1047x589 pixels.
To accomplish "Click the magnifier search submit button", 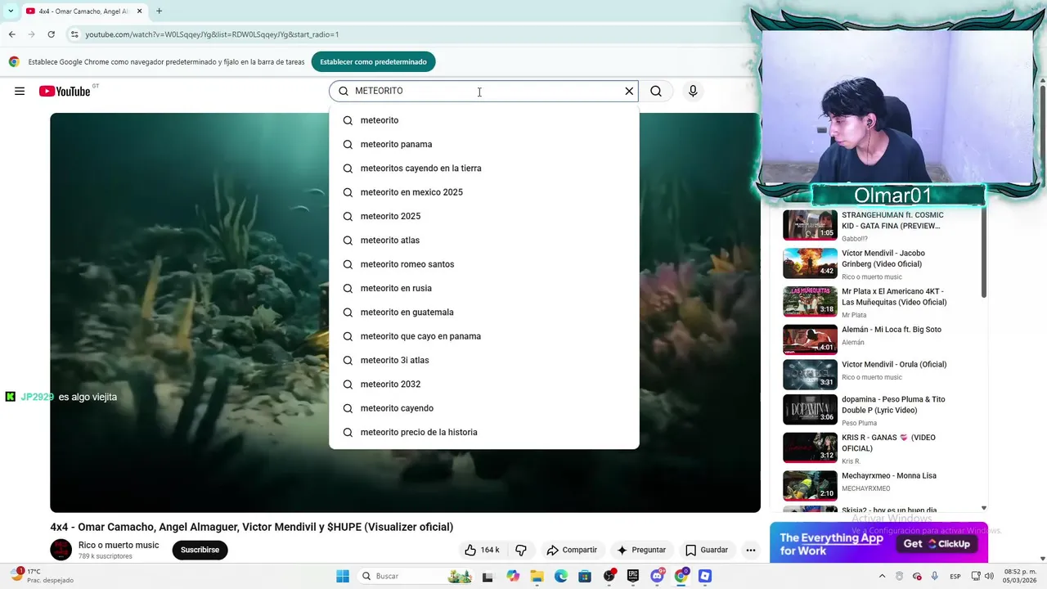I will click(656, 91).
